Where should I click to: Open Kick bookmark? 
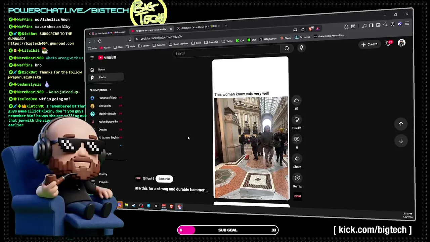tap(240, 41)
